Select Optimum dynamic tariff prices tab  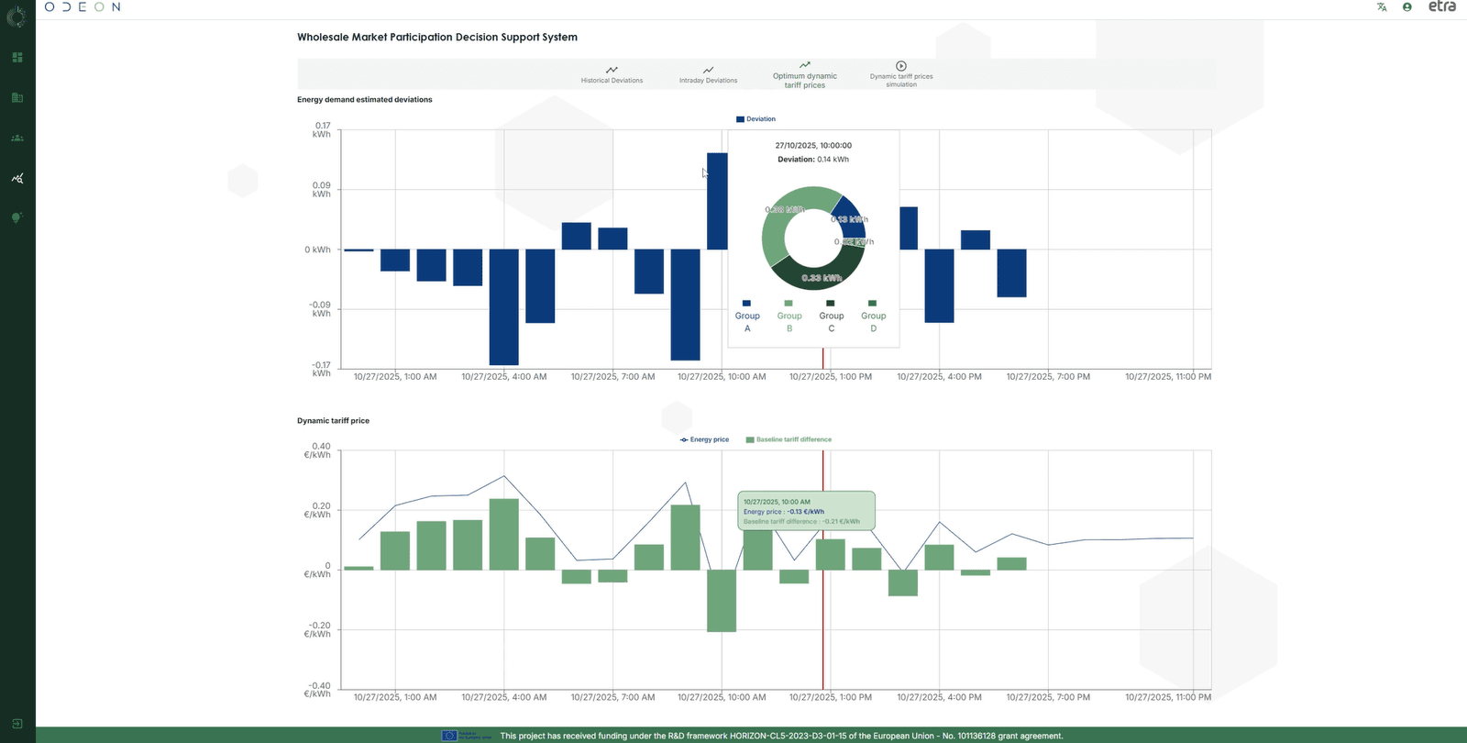coord(805,74)
